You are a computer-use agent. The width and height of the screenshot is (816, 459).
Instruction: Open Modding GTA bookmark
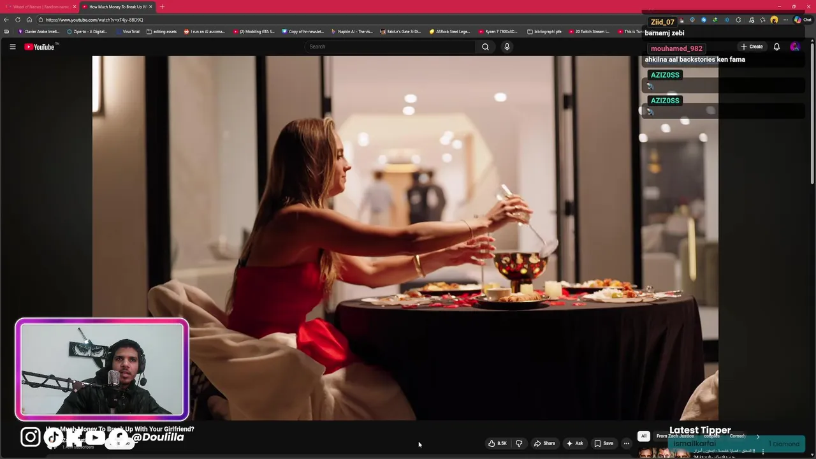pyautogui.click(x=254, y=31)
